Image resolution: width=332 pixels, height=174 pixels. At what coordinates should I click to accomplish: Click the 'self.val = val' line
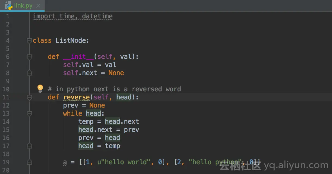coord(90,65)
